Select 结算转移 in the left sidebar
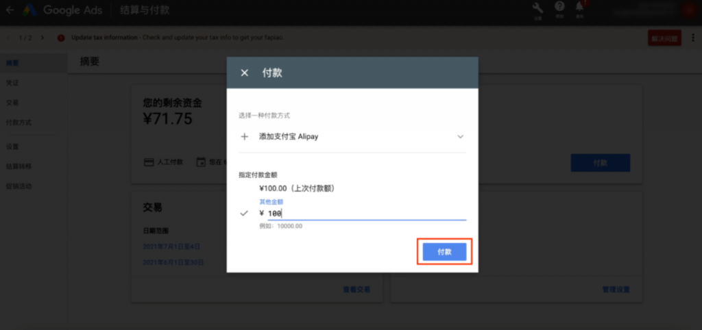 click(19, 166)
